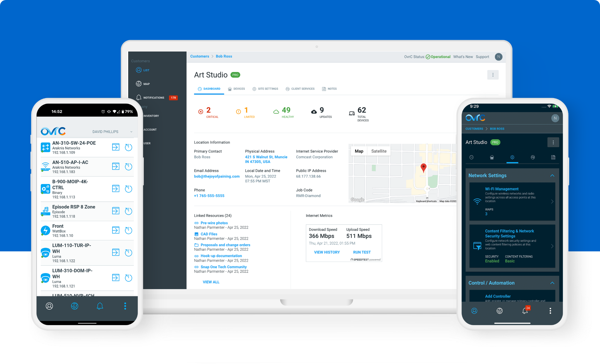The height and width of the screenshot is (364, 600).
Task: Click the reboot icon for WattBox Front device
Action: pyautogui.click(x=130, y=231)
